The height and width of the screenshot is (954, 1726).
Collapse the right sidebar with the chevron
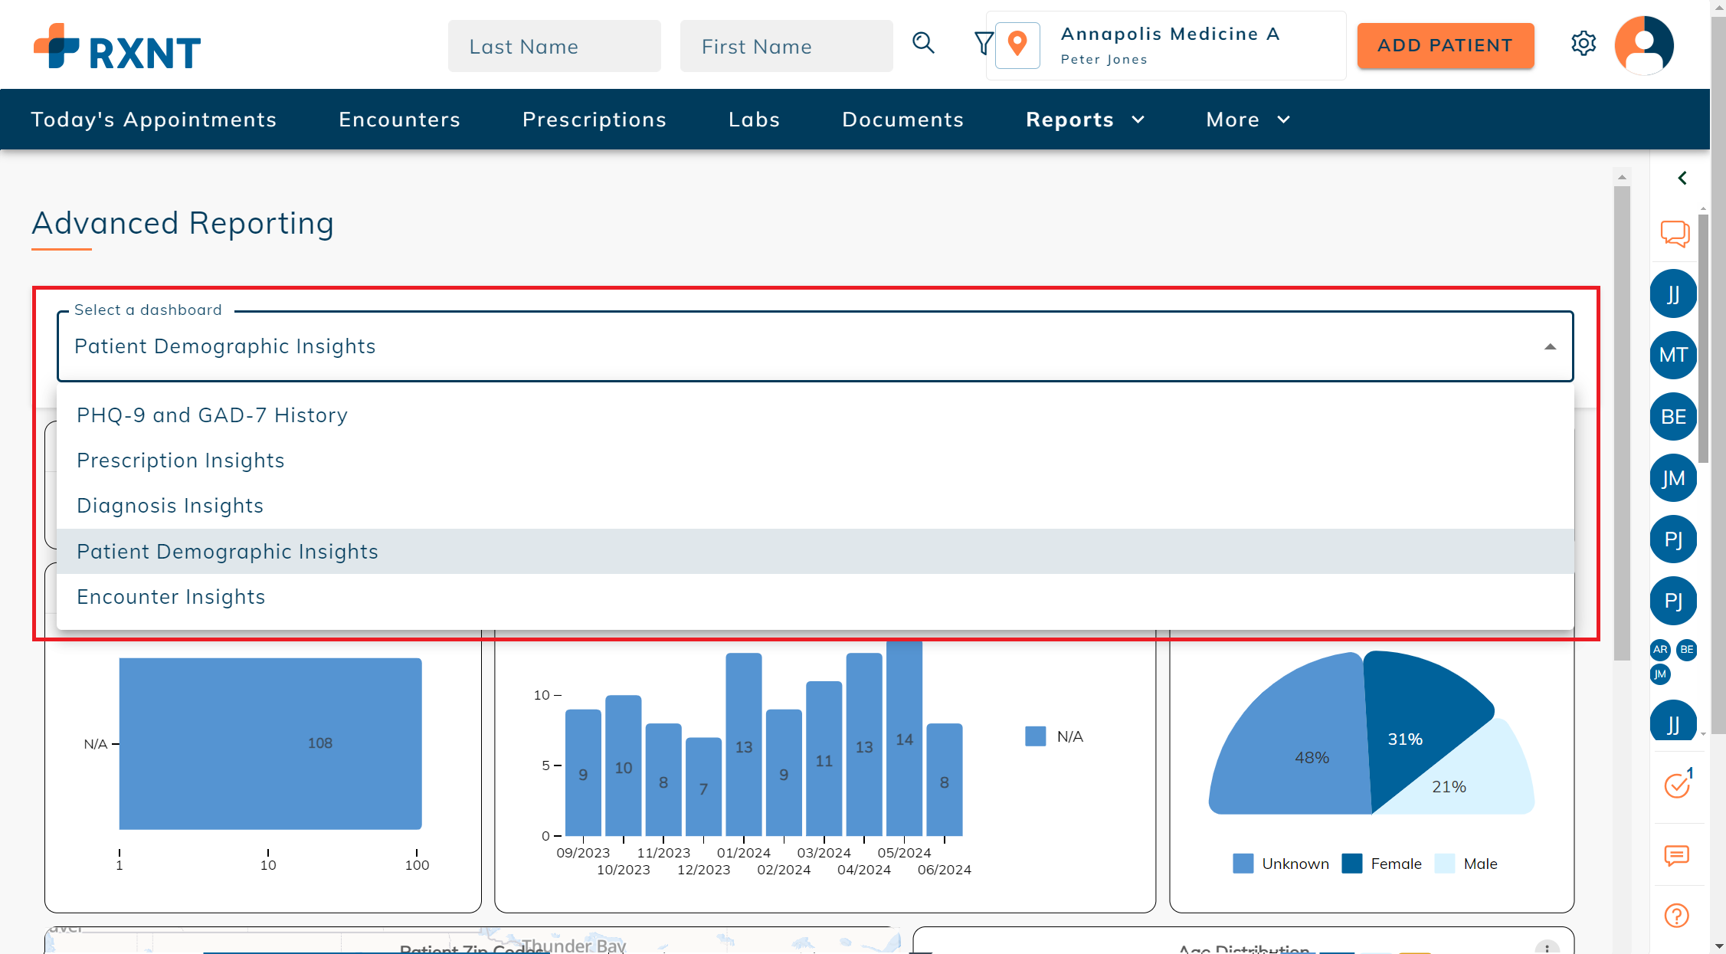pos(1682,177)
